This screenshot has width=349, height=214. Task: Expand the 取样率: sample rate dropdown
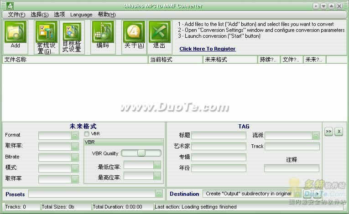75,146
